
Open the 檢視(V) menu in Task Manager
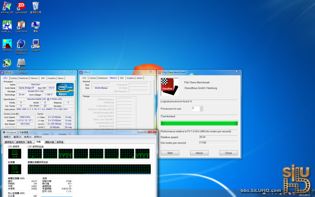tap(28, 137)
